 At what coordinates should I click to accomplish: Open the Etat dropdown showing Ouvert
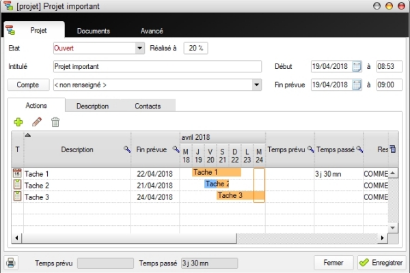pos(140,48)
